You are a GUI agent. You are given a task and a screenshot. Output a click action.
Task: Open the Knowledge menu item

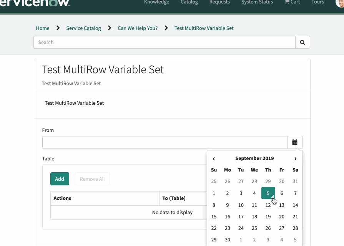point(156,2)
